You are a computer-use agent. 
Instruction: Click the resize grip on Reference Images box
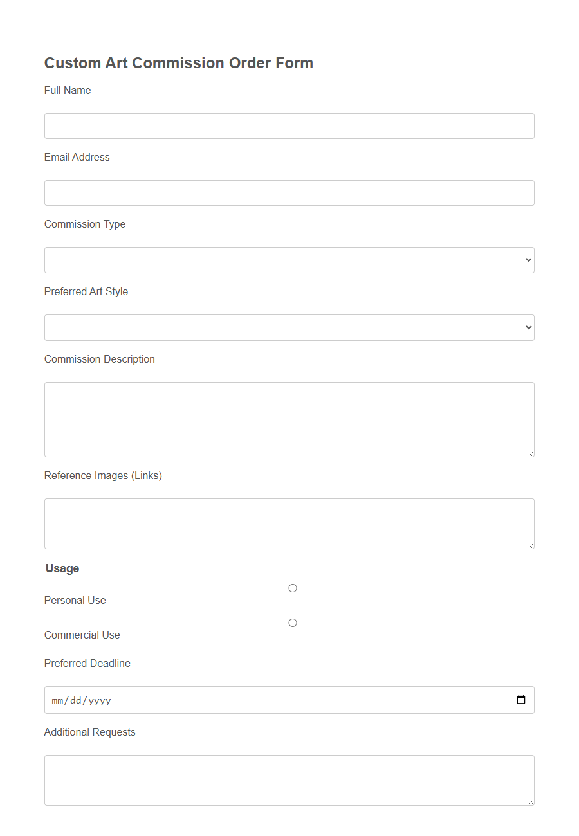tap(531, 545)
